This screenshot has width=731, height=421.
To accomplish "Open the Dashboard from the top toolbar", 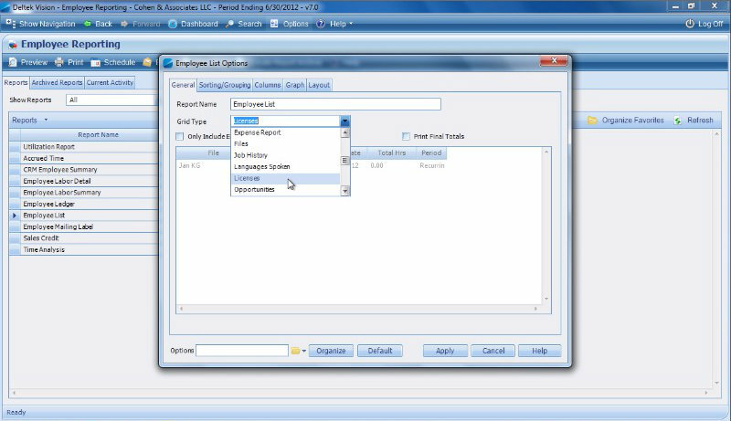I will (x=173, y=24).
